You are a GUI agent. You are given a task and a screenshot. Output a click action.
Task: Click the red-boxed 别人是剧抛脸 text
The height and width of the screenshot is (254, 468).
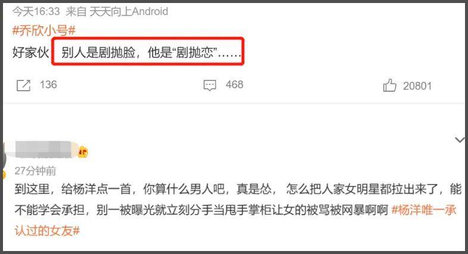tap(148, 51)
